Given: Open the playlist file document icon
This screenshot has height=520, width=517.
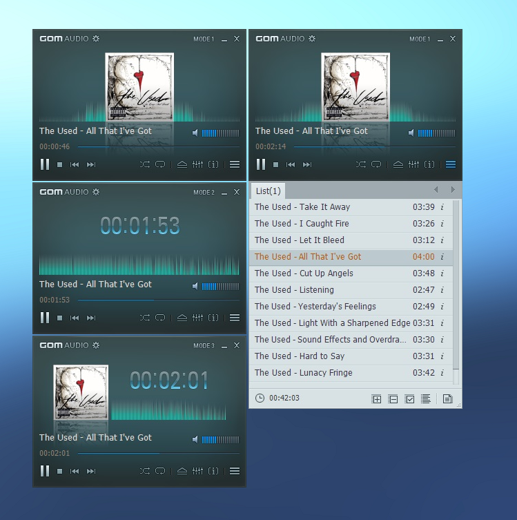Looking at the screenshot, I should (x=447, y=399).
